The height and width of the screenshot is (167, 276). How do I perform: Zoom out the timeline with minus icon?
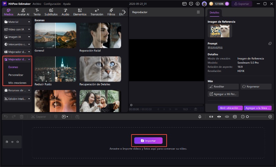tap(243, 117)
